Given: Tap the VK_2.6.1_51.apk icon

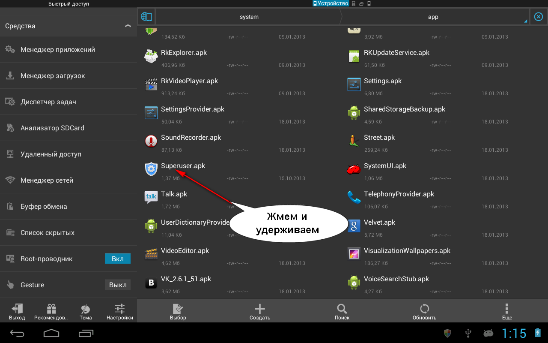Looking at the screenshot, I should click(151, 283).
